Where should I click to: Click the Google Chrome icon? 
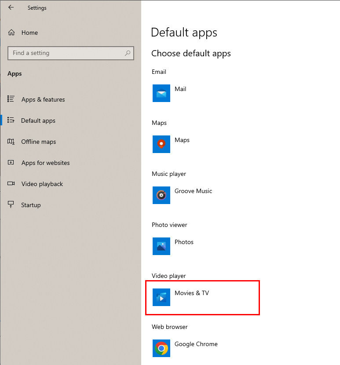(x=161, y=348)
